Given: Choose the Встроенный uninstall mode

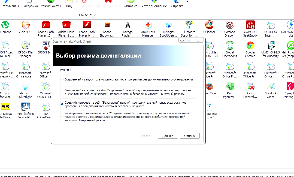Looking at the screenshot, I should [x=62, y=79].
